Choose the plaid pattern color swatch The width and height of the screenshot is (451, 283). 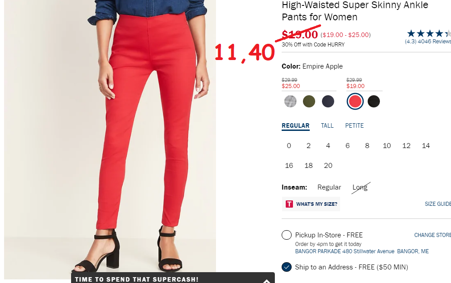click(x=290, y=101)
